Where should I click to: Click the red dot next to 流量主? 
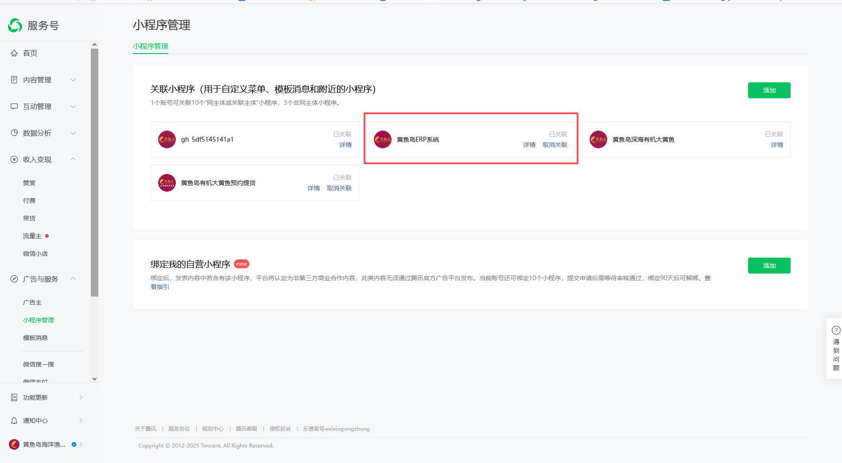47,236
